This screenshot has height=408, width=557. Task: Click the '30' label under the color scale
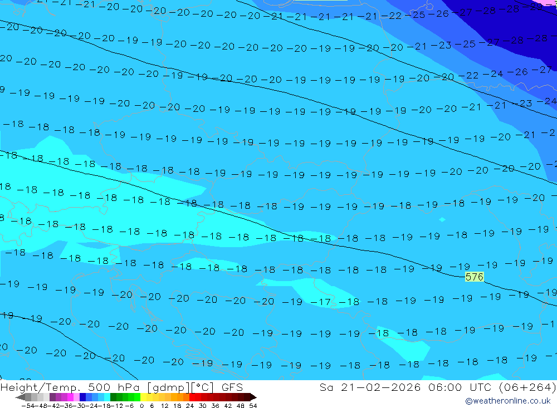point(203,406)
